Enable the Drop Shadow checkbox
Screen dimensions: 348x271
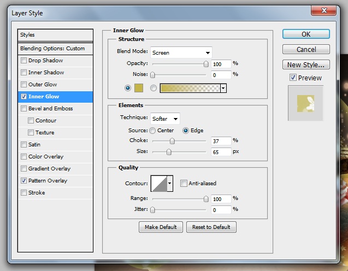[23, 60]
